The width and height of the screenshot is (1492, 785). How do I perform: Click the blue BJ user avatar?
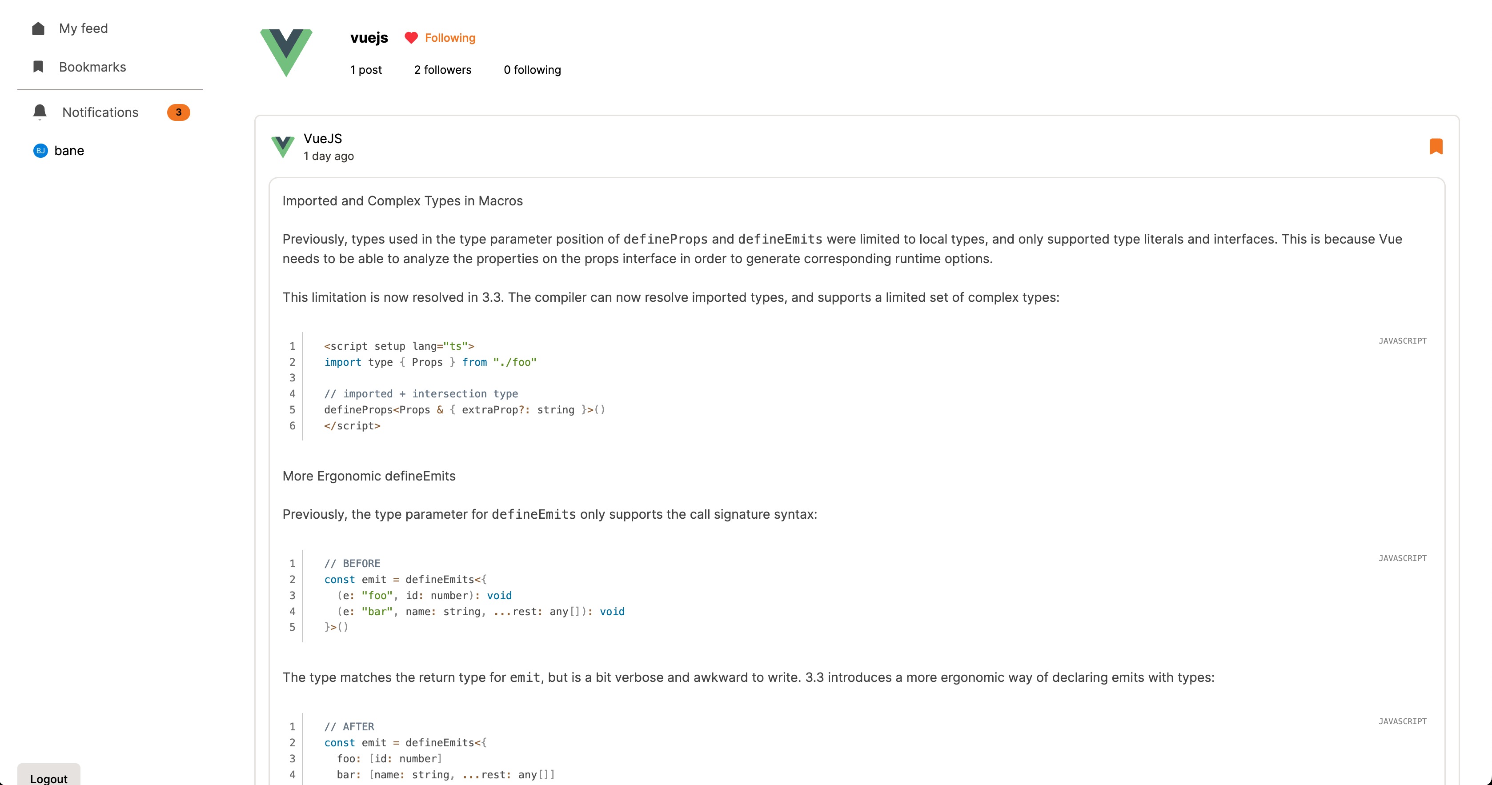[x=40, y=151]
